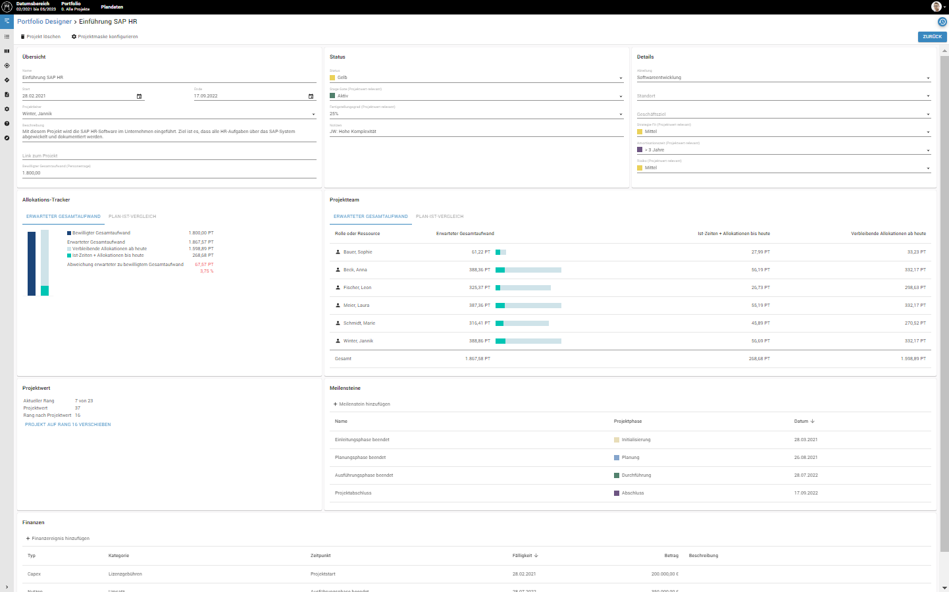949x592 pixels.
Task: Click the person icon beside Bauer, Sophie
Action: (x=338, y=252)
